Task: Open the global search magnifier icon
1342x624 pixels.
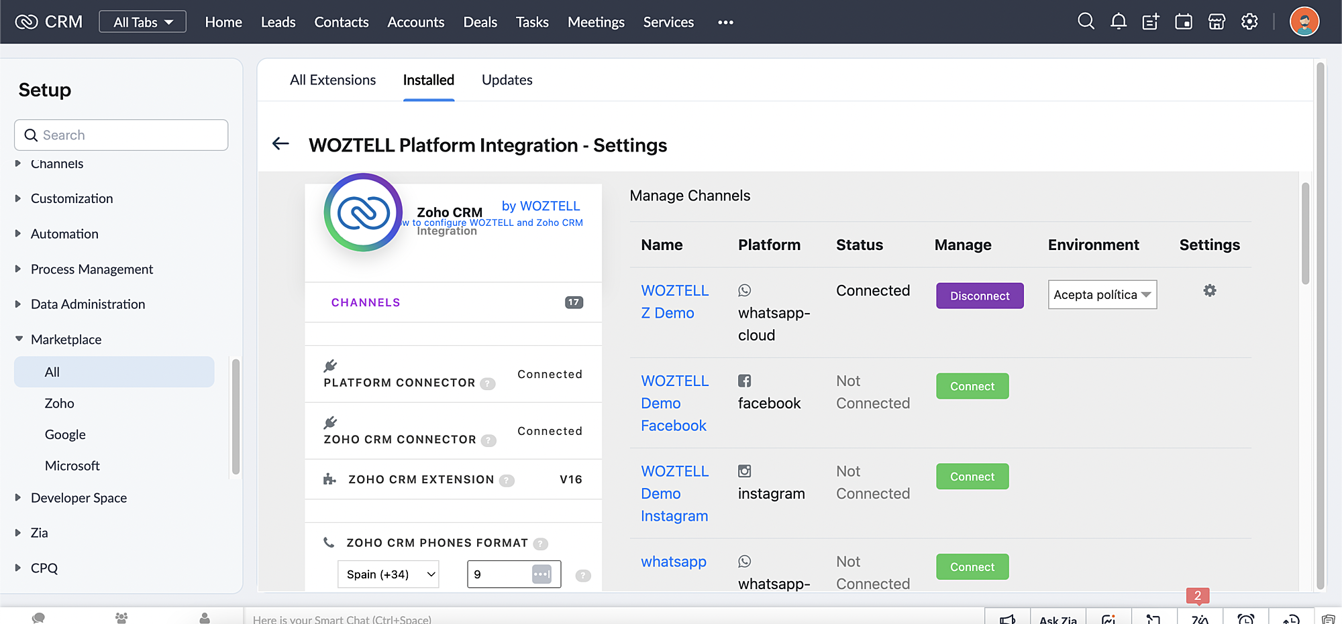Action: [1086, 21]
